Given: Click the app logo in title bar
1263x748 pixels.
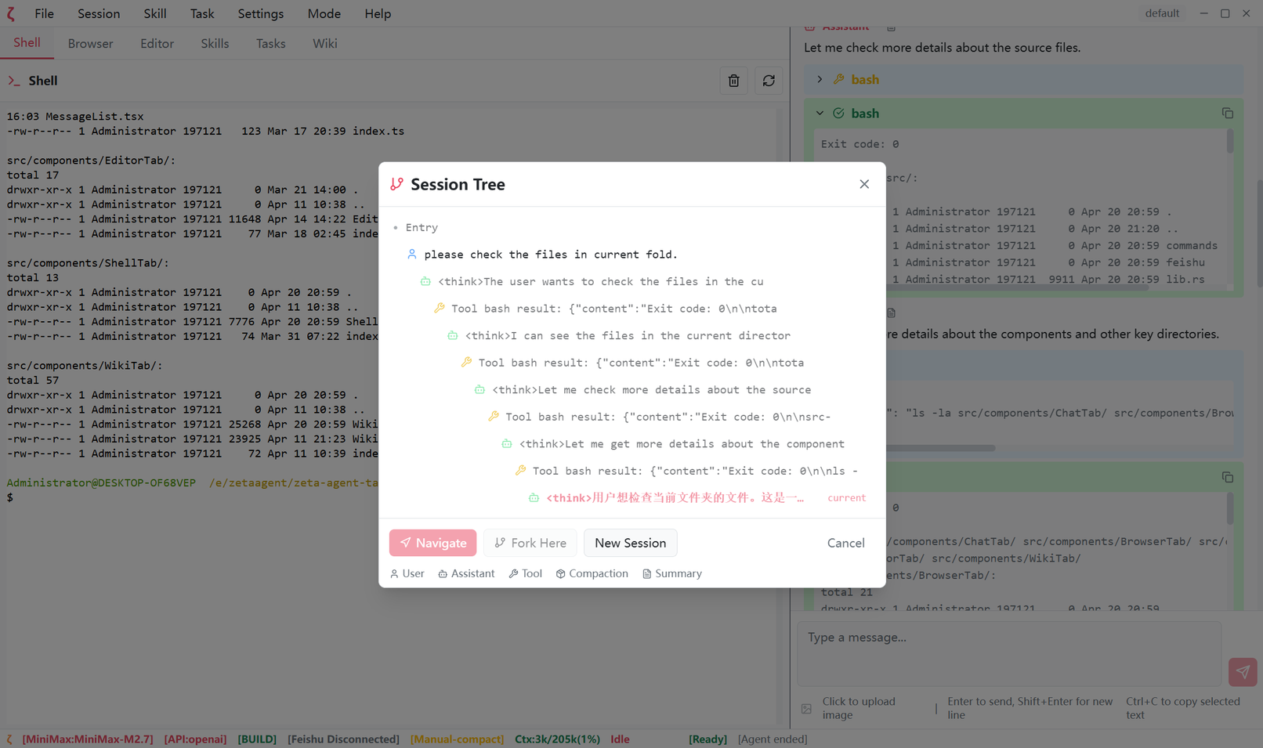Looking at the screenshot, I should coord(11,13).
